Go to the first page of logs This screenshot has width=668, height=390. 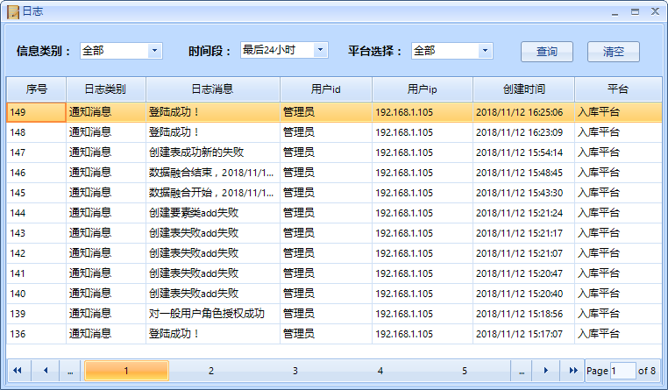[18, 371]
